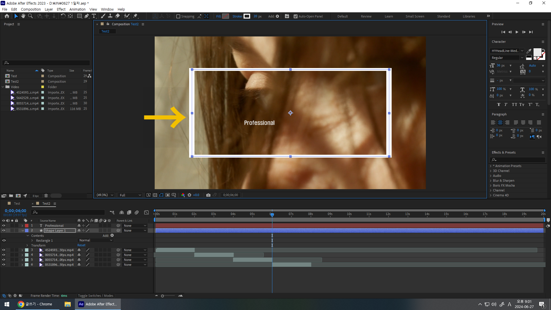Viewport: 551px width, 310px height.
Task: Switch to the Test timeline tab
Action: tap(17, 204)
